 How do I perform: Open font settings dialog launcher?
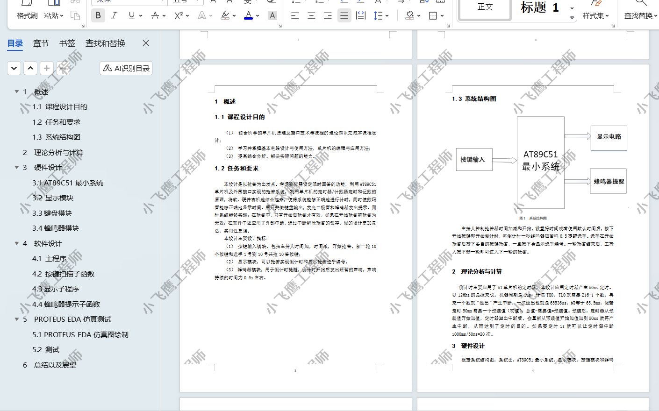click(280, 26)
